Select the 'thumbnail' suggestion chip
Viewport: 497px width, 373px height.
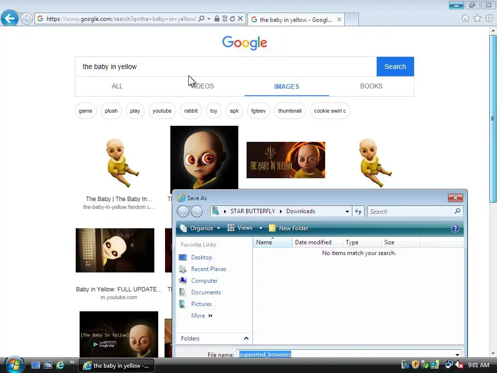290,111
